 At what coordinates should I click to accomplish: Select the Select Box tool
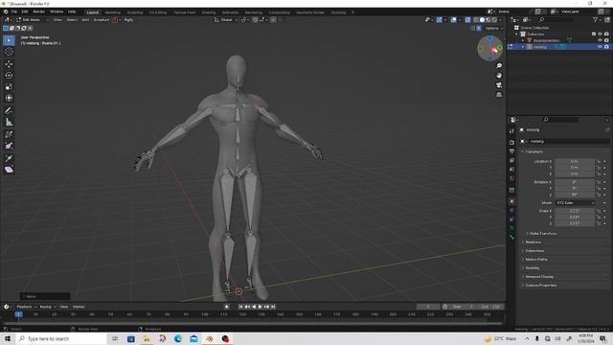pos(9,40)
